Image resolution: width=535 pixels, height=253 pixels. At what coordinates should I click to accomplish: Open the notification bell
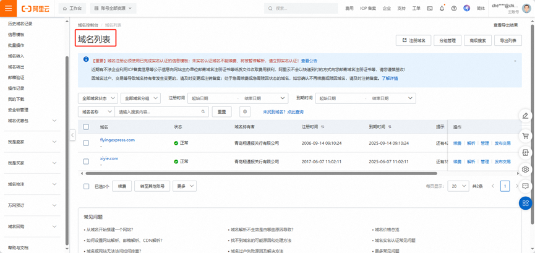(442, 9)
